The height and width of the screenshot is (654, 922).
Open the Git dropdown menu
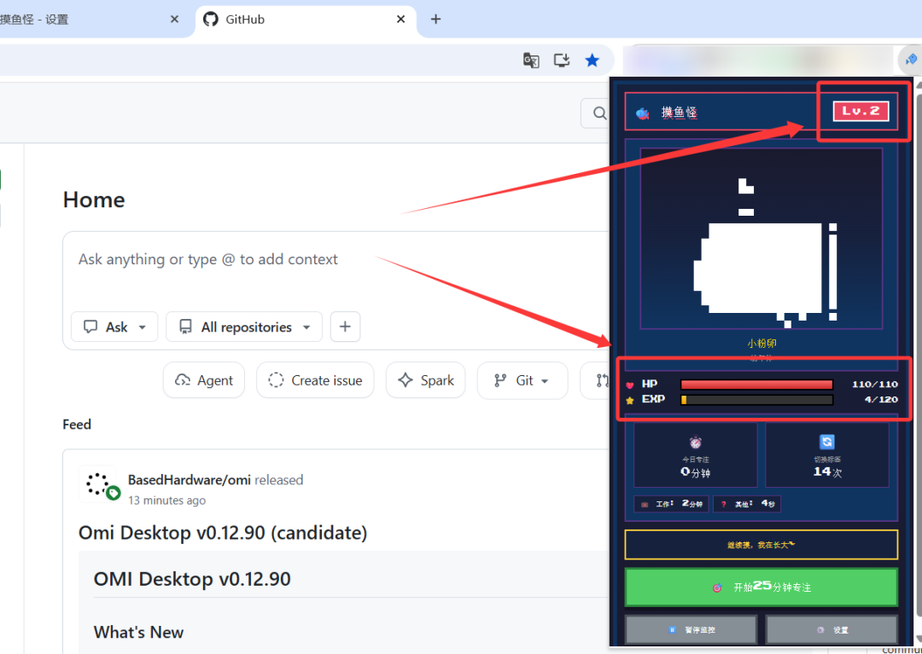[x=522, y=380]
